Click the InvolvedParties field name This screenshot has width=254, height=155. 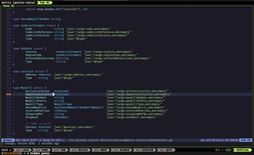[38, 111]
